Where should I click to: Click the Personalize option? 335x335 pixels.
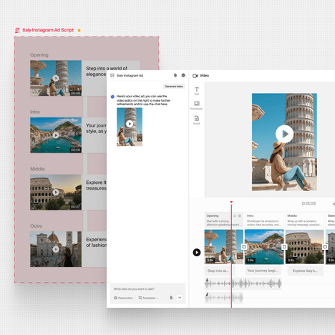pos(123,298)
